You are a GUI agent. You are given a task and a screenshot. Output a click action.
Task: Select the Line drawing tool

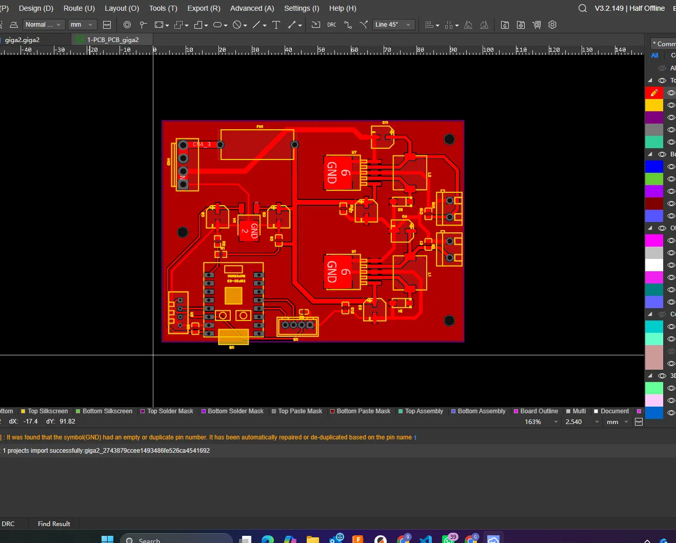click(256, 25)
